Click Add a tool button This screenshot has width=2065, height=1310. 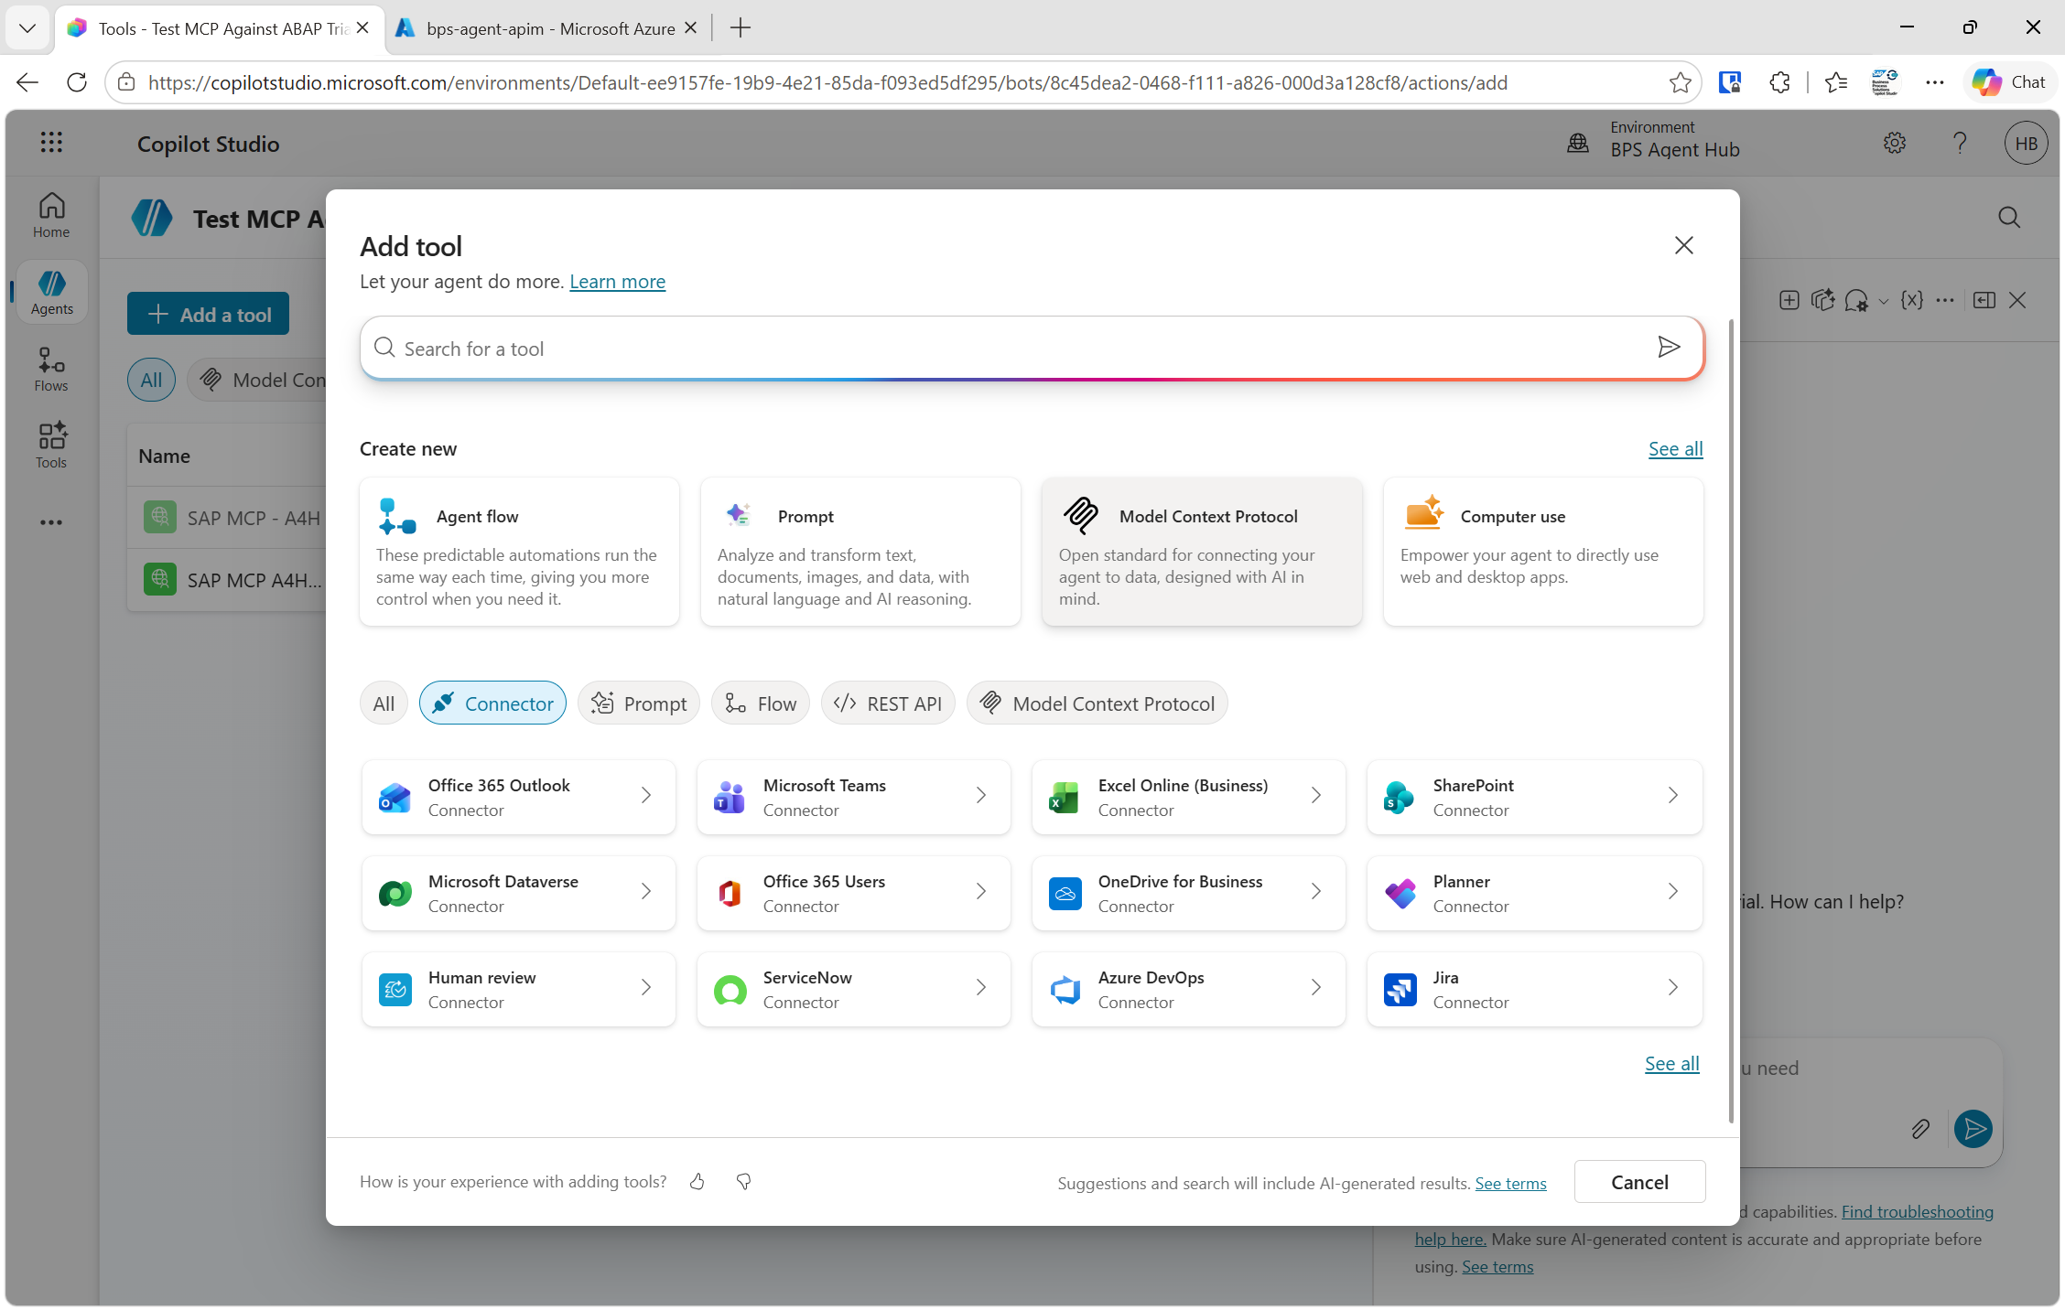[209, 314]
